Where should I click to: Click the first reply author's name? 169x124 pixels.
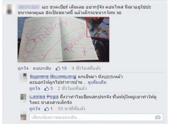point(53,77)
